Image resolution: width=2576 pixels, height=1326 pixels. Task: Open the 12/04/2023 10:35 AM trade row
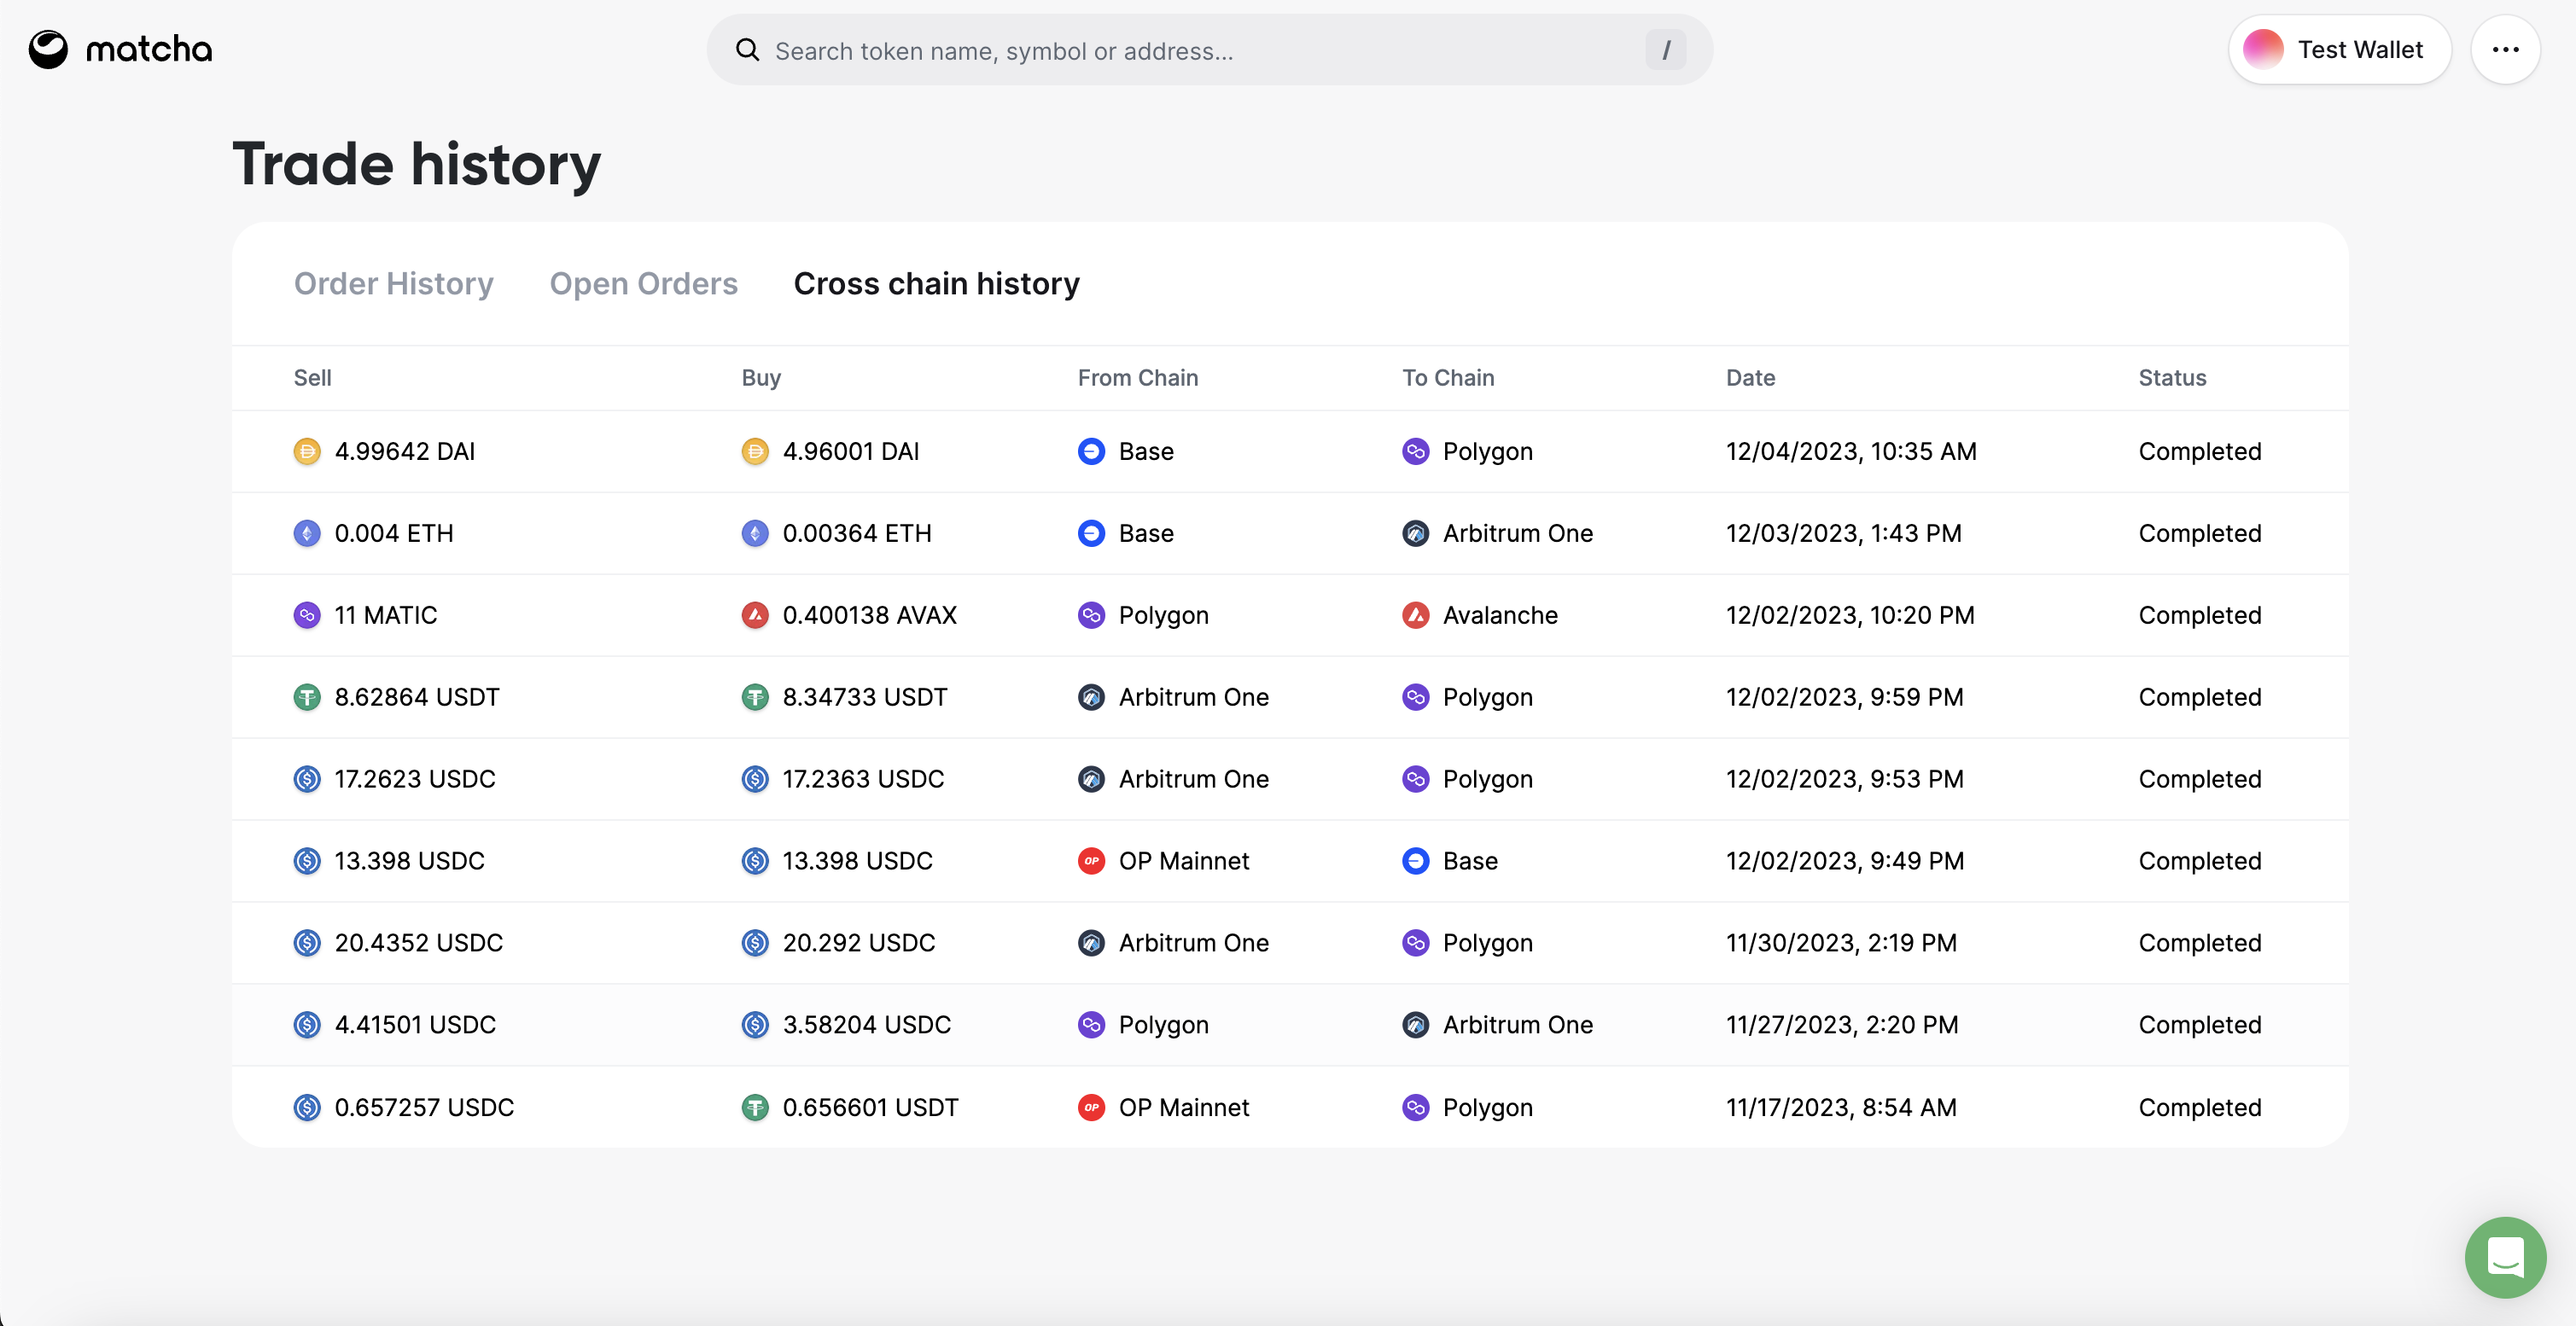pyautogui.click(x=1289, y=452)
